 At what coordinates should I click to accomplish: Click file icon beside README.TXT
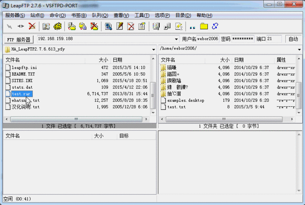[x=8, y=74]
